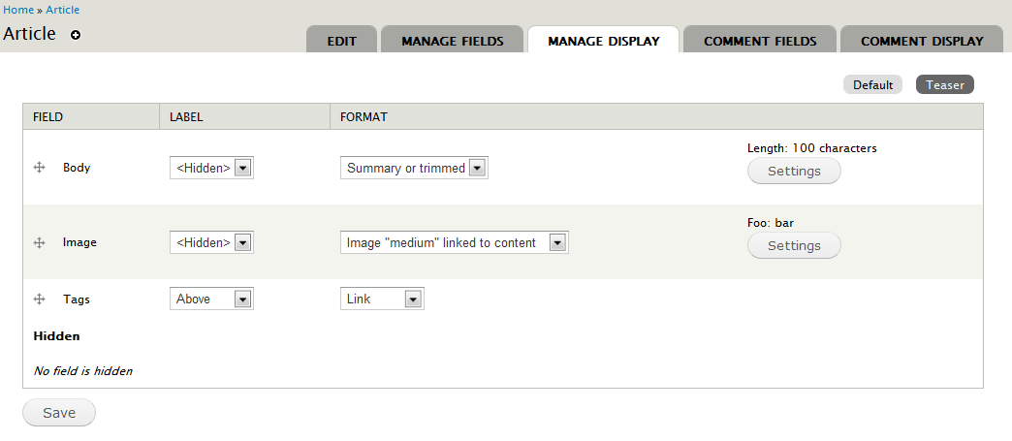Expand the Tags format Link dropdown

click(382, 299)
